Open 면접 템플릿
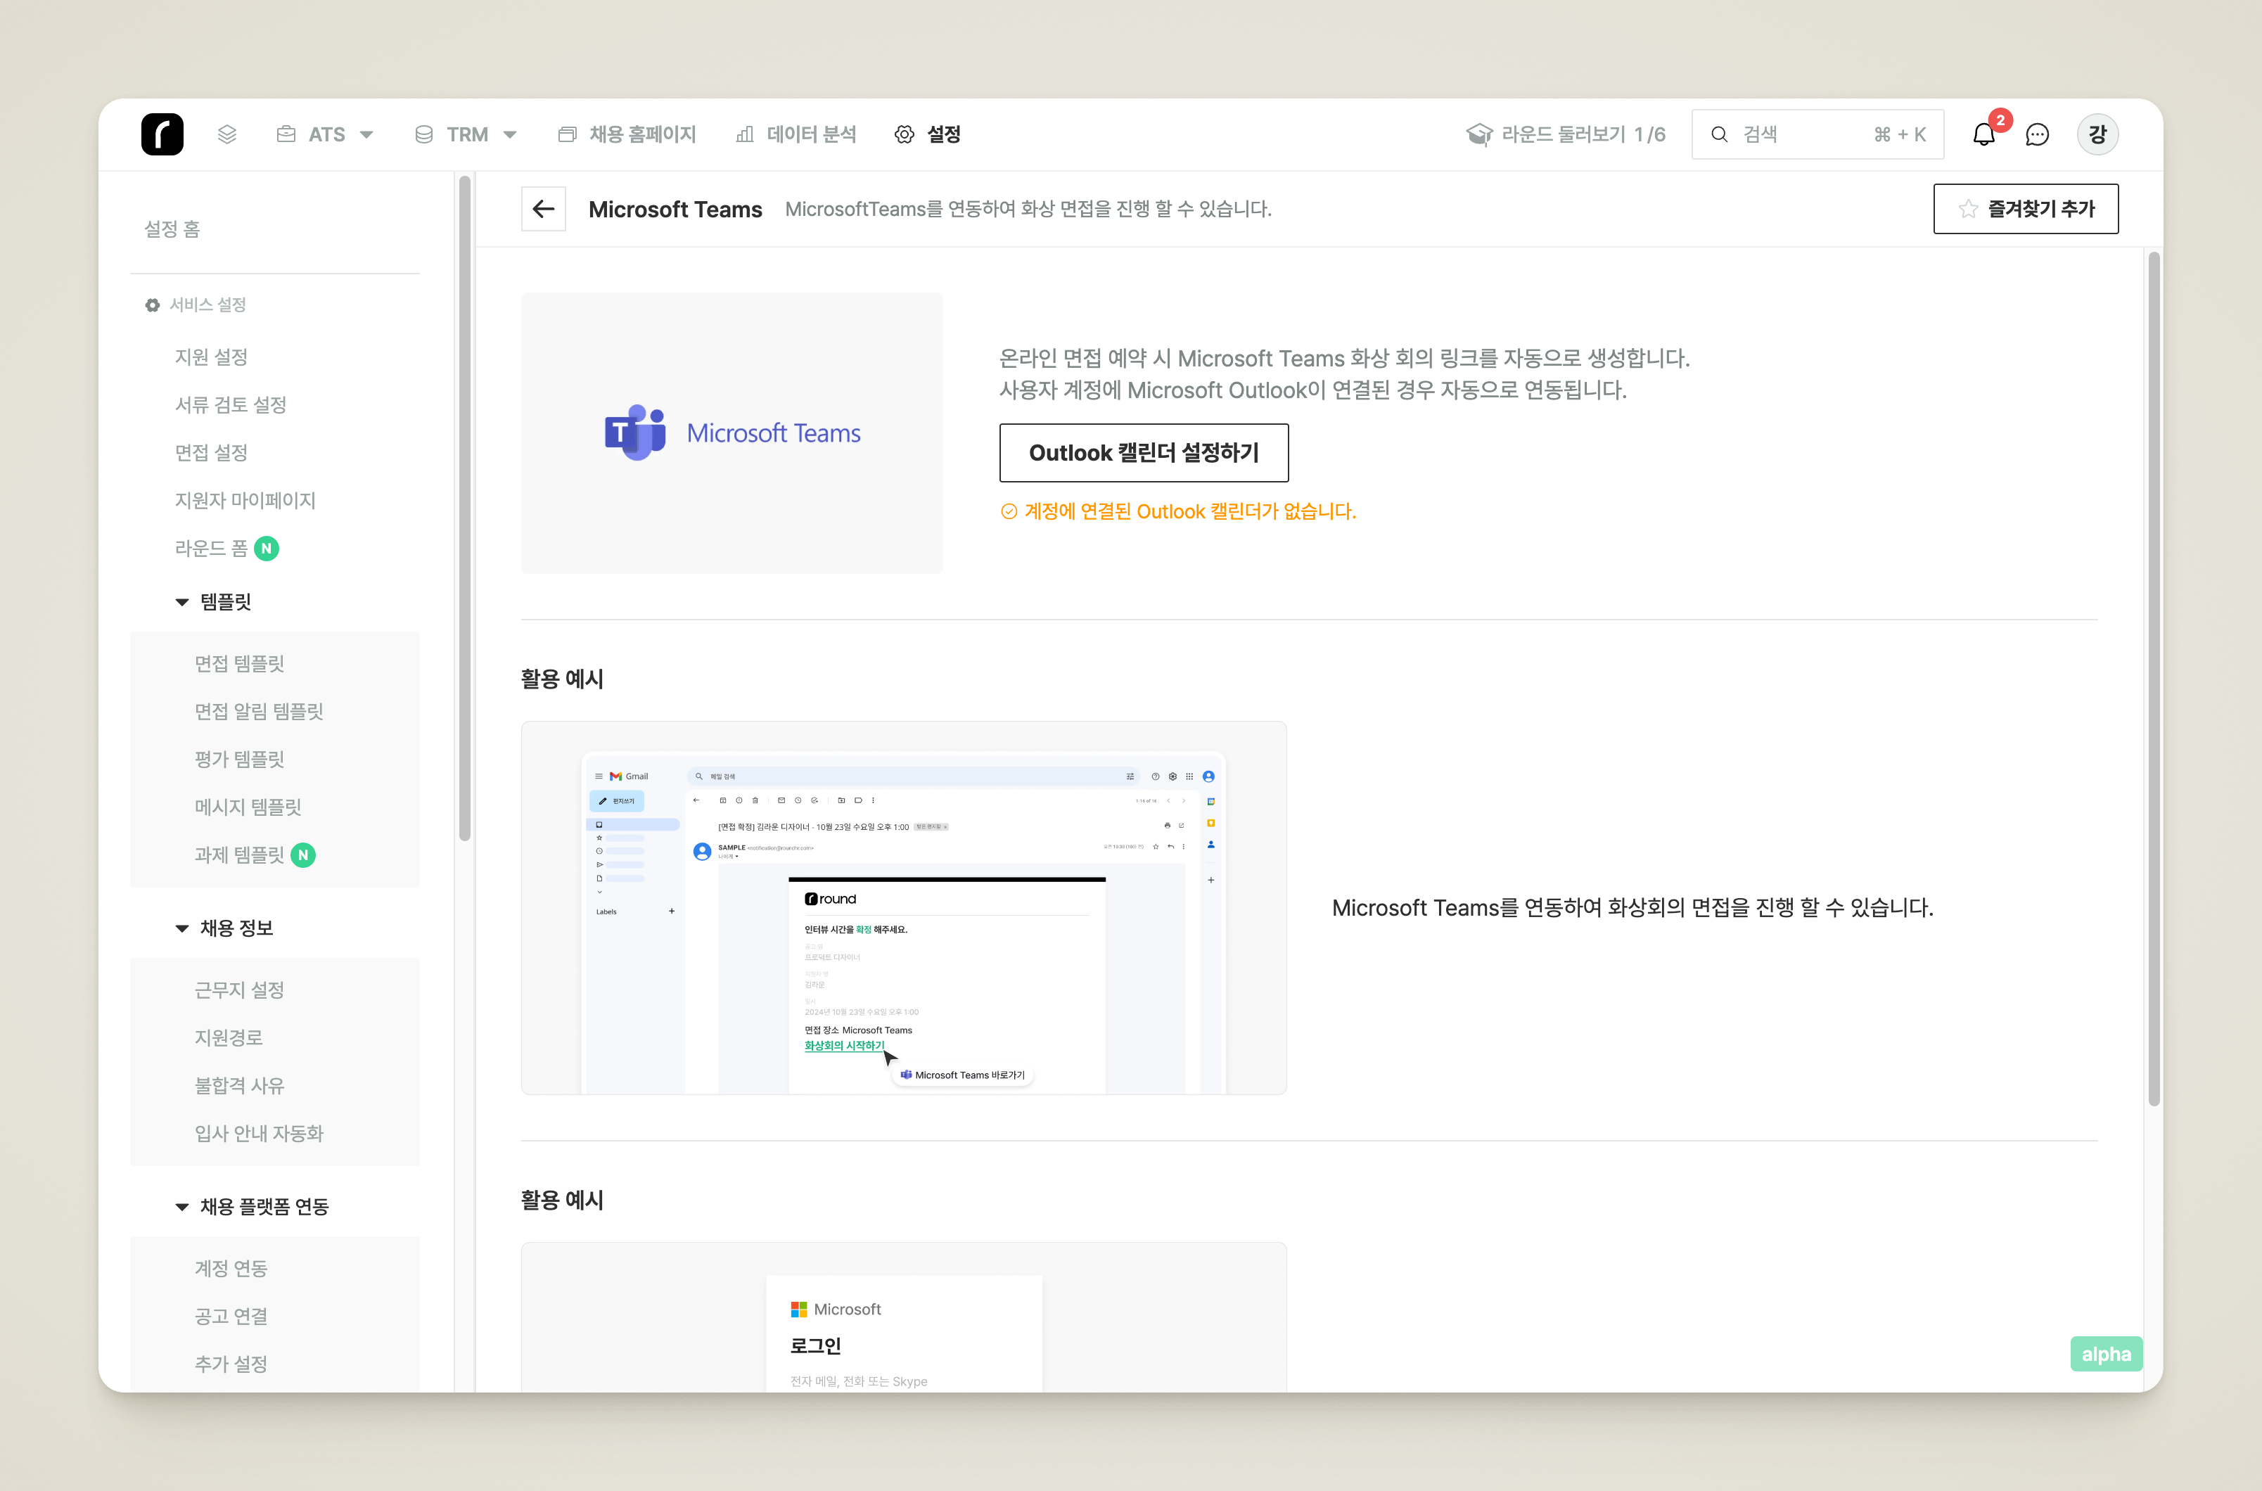Viewport: 2262px width, 1491px height. click(240, 663)
